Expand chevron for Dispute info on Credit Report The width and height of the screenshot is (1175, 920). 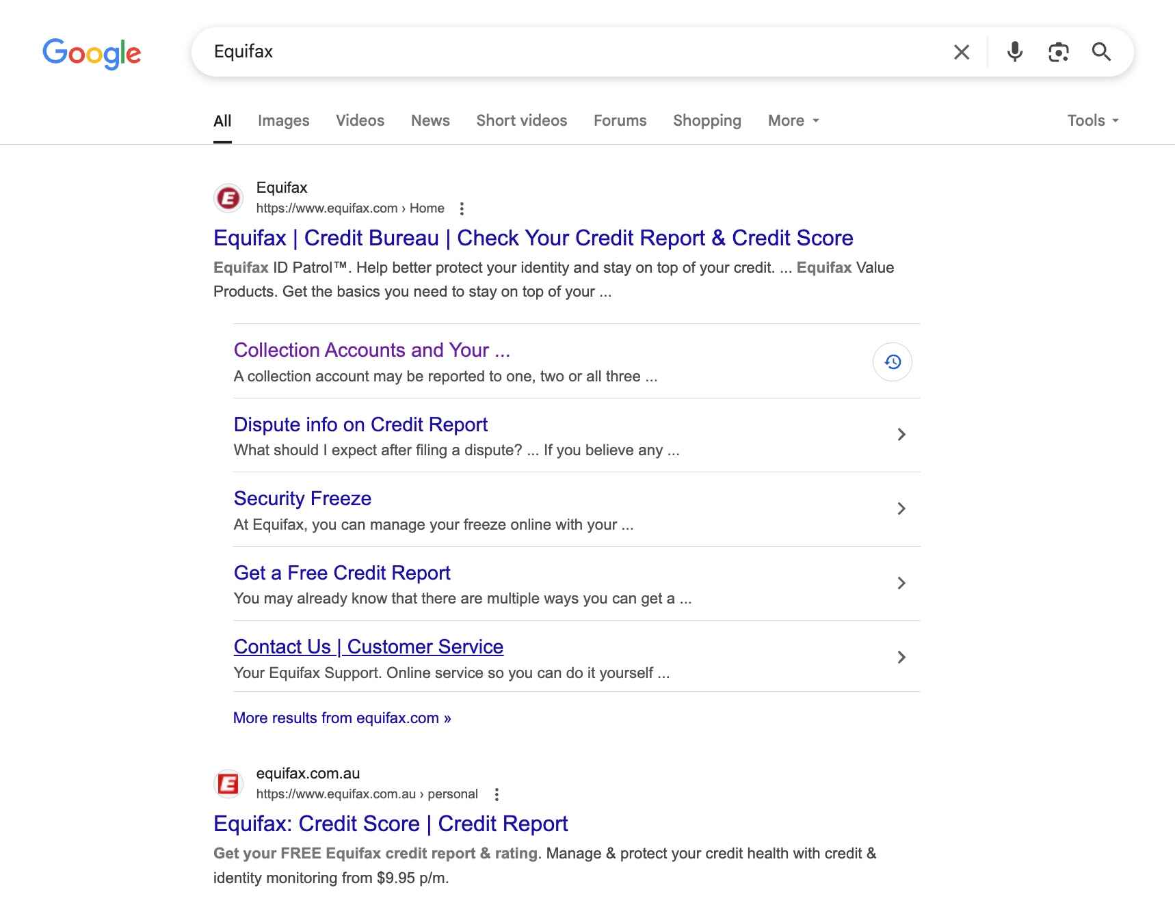[x=901, y=435]
